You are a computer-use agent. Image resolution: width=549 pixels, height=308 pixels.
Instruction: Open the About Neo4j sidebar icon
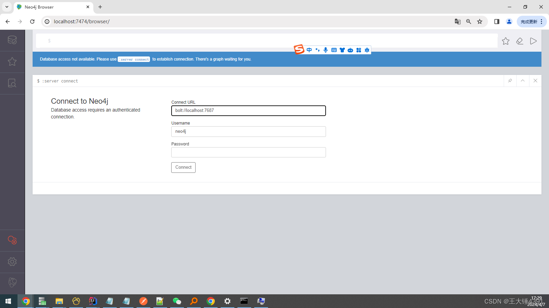(12, 282)
